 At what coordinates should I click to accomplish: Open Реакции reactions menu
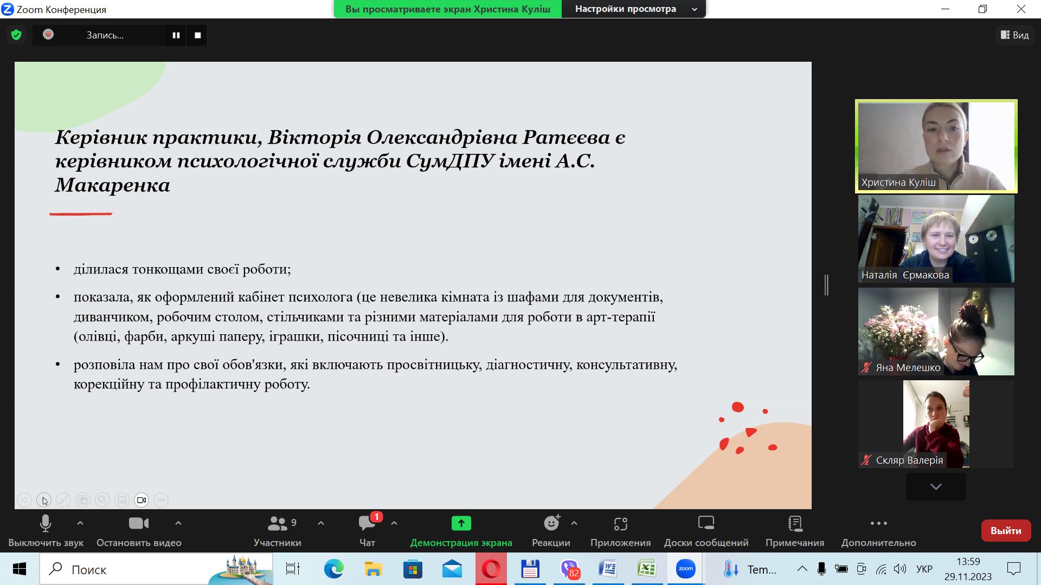[x=551, y=531]
